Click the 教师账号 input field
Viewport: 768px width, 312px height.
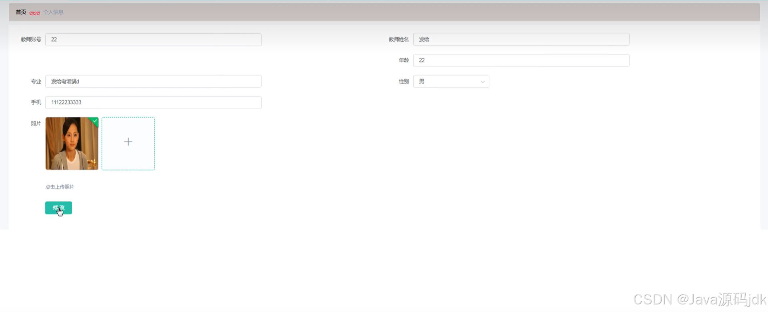pyautogui.click(x=153, y=40)
